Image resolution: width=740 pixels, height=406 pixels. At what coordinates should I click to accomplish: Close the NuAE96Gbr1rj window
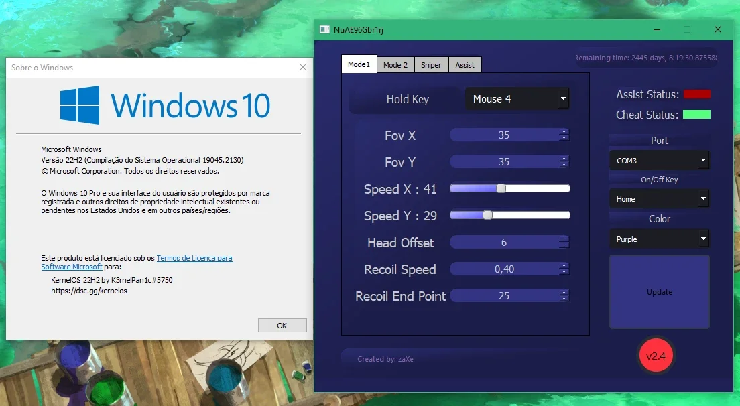tap(718, 29)
